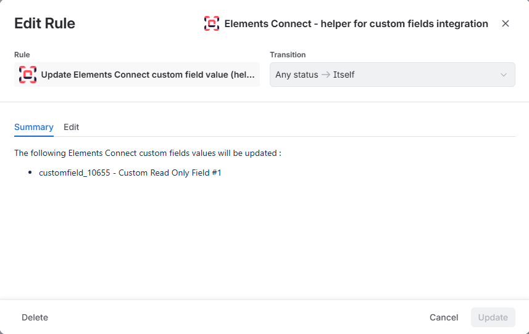Click the Elements Connect icon in the Rule field
Image resolution: width=529 pixels, height=334 pixels.
[x=28, y=75]
